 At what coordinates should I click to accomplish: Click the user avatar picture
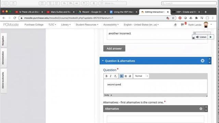tap(206, 25)
